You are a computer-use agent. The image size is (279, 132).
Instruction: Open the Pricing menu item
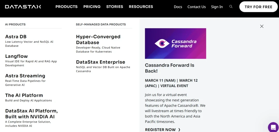pyautogui.click(x=92, y=7)
